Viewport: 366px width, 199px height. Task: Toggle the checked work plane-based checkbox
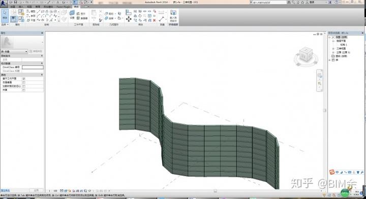point(24,79)
